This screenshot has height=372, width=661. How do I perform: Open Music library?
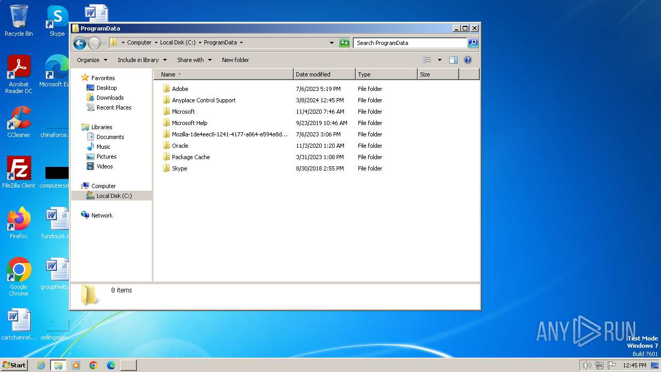(x=103, y=147)
